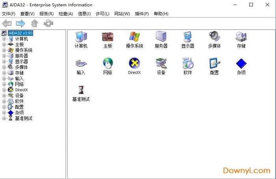Expand the DirectX node in the tree
The width and height of the screenshot is (276, 179).
click(4, 90)
